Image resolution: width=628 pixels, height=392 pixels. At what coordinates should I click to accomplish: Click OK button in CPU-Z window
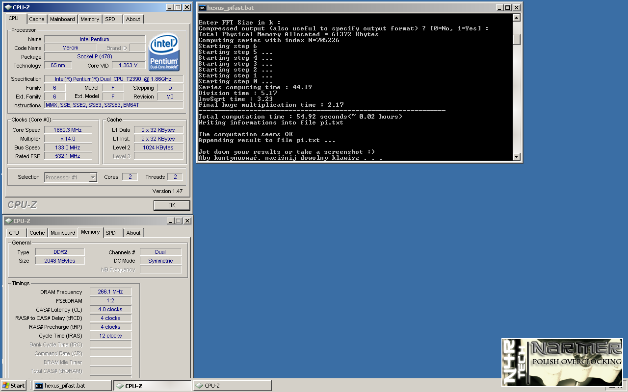tap(172, 205)
